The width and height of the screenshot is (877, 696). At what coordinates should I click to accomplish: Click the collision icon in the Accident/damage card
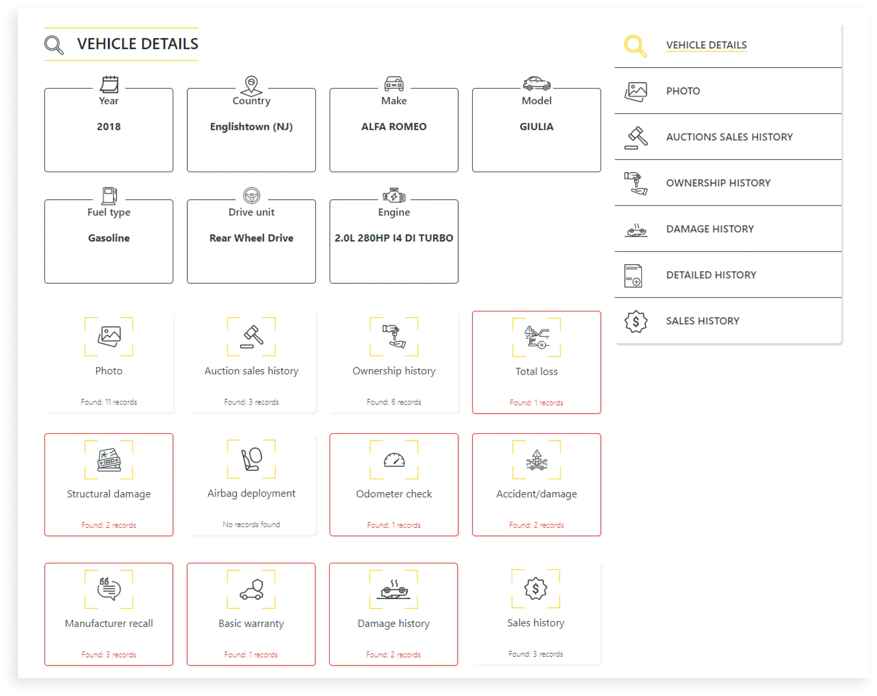(536, 460)
